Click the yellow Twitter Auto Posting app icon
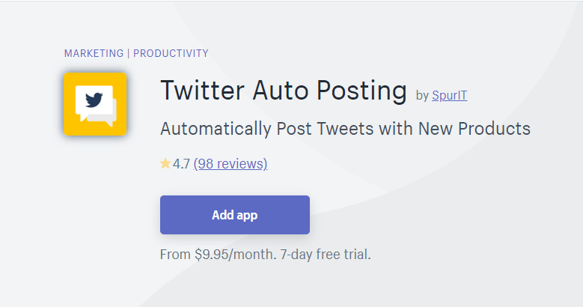583x307 pixels. click(95, 104)
